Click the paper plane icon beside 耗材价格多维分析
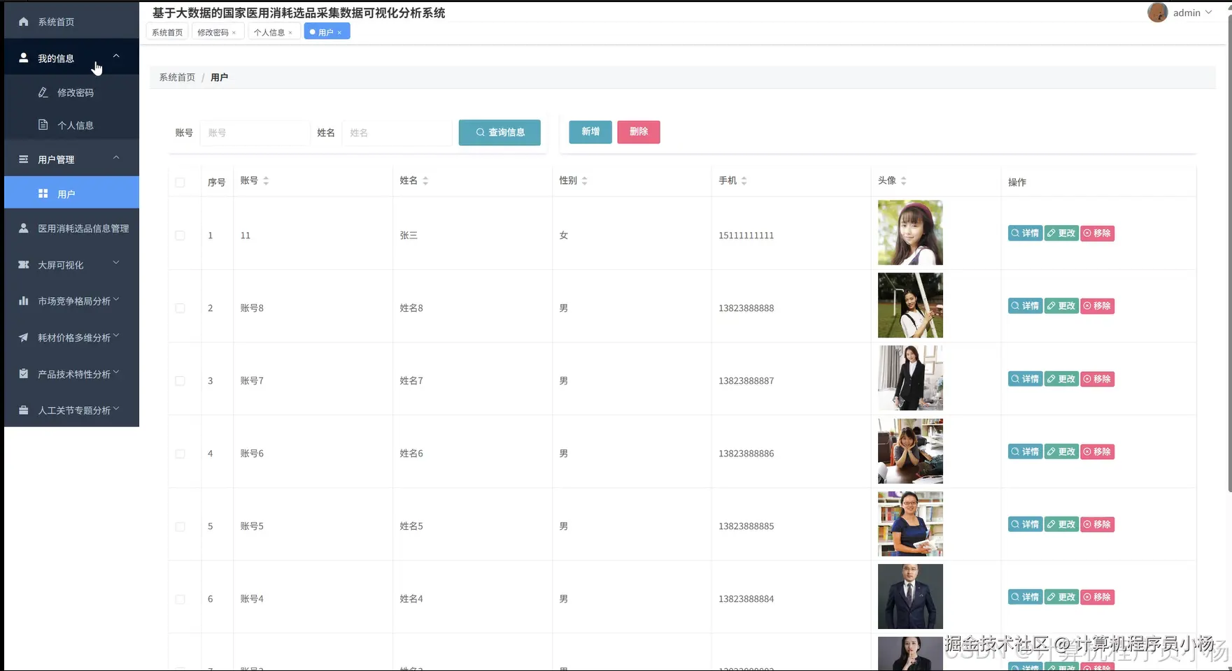This screenshot has width=1232, height=671. (x=23, y=338)
